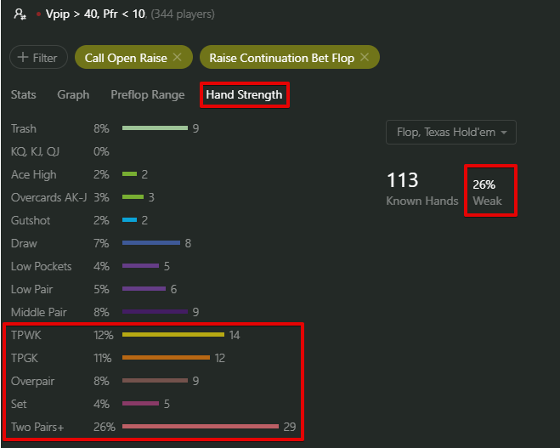
Task: Open the Flop, Texas Hold'em dropdown
Action: [x=451, y=132]
